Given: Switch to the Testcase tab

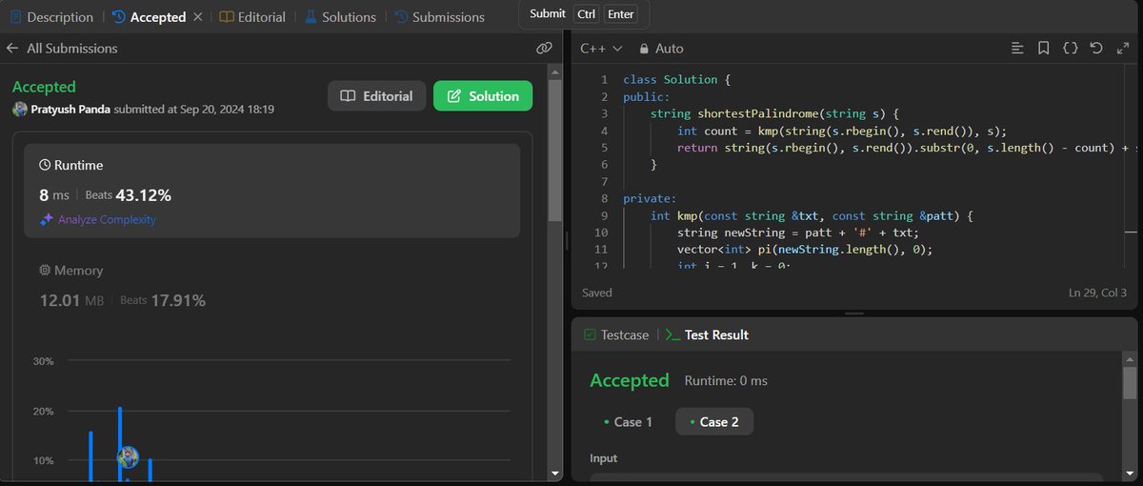Looking at the screenshot, I should (x=615, y=334).
